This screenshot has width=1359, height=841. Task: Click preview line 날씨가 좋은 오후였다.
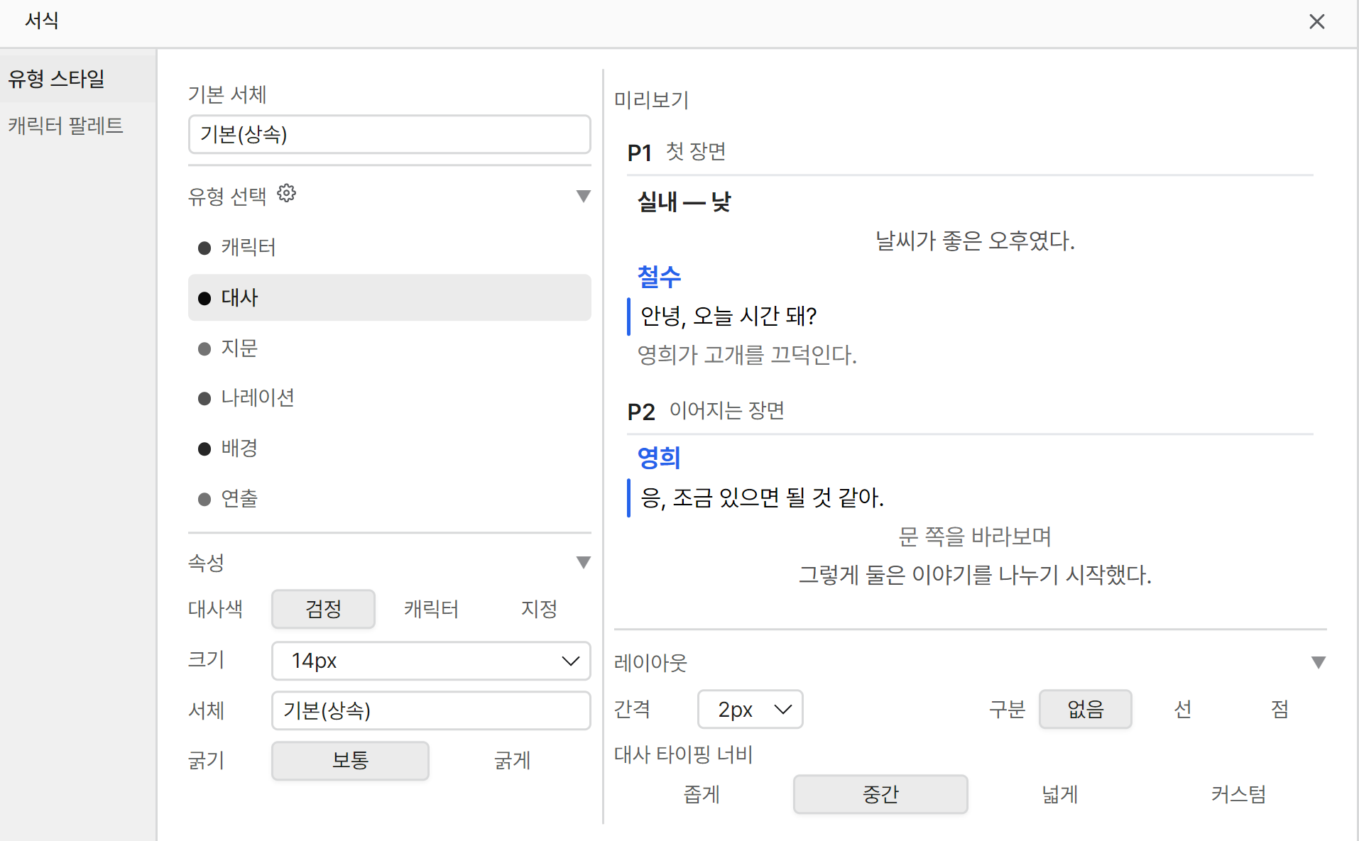975,241
